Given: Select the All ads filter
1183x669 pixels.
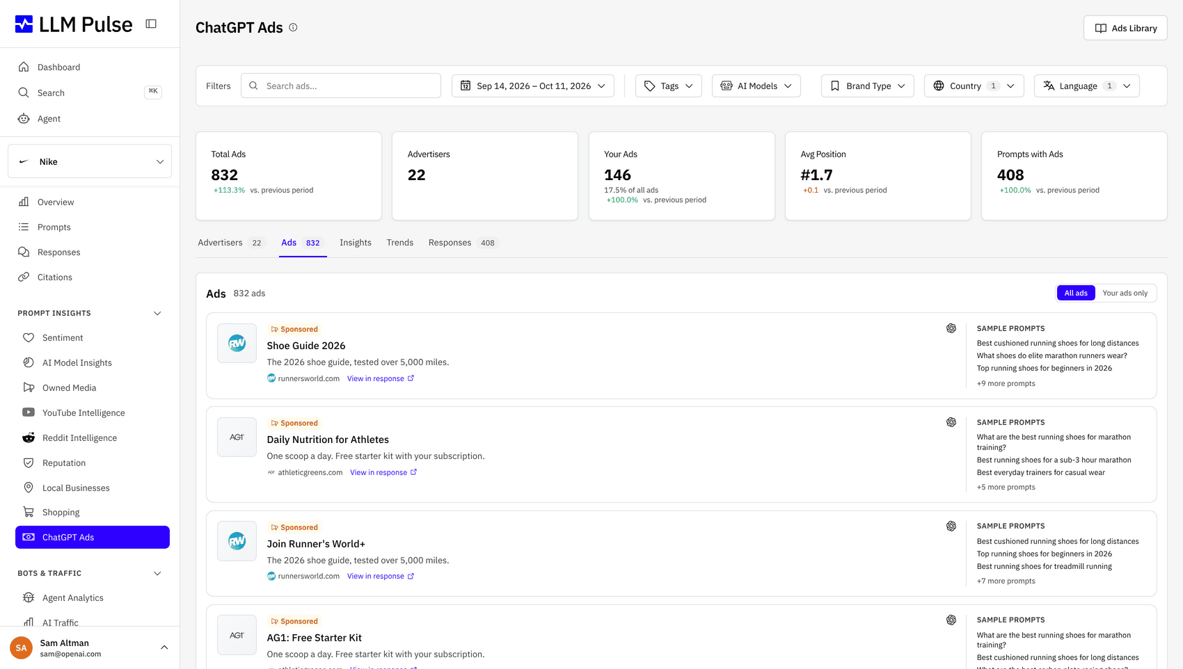Looking at the screenshot, I should [1076, 293].
